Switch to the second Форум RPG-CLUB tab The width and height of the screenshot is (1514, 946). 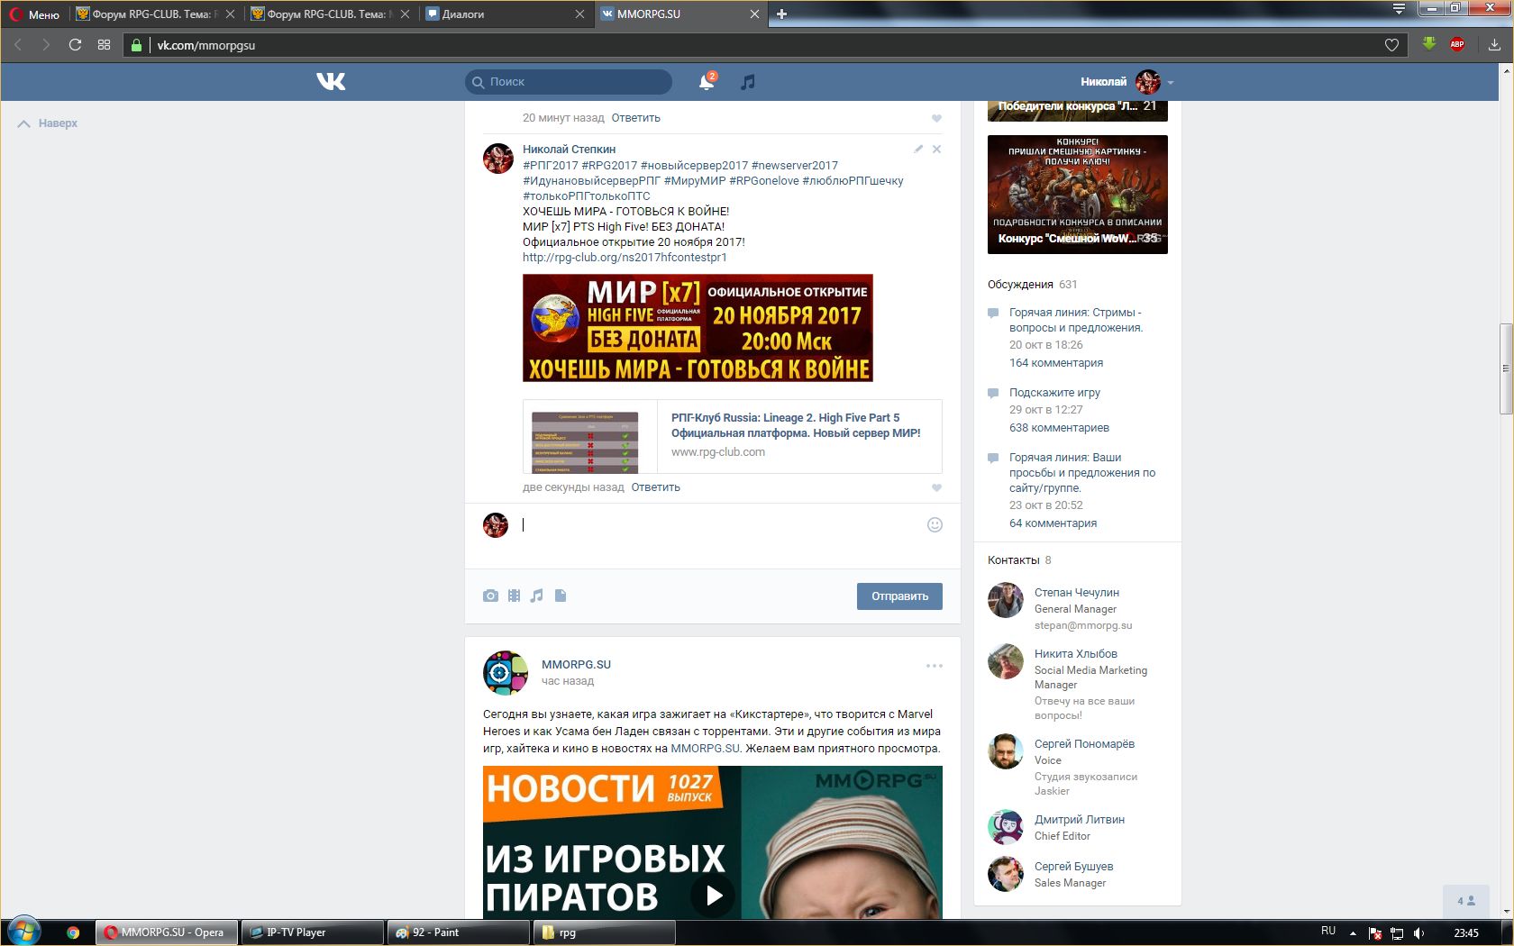click(331, 14)
